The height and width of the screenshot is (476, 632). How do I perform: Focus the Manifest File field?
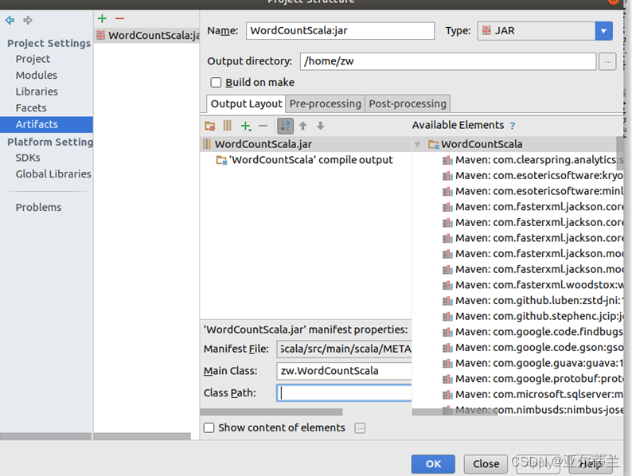point(344,349)
